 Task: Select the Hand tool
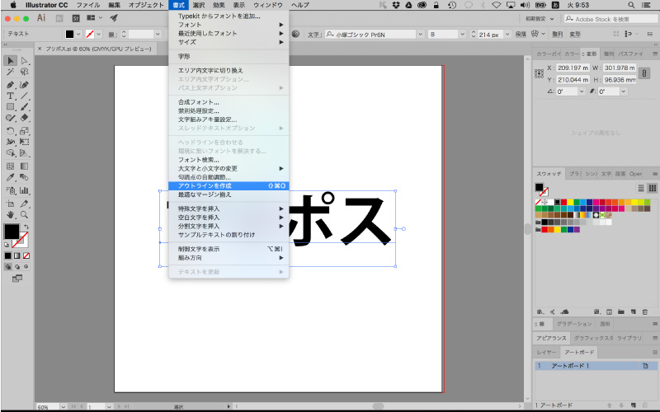[11, 213]
